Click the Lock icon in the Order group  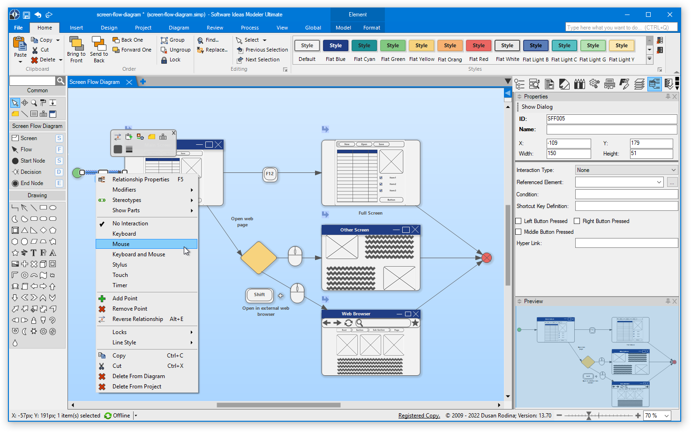pos(165,60)
